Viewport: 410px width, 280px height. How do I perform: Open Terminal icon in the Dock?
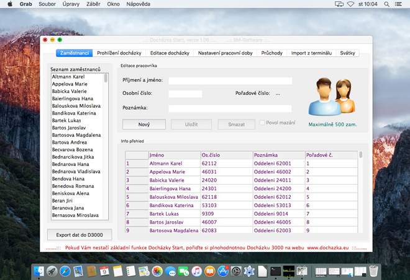(276, 271)
